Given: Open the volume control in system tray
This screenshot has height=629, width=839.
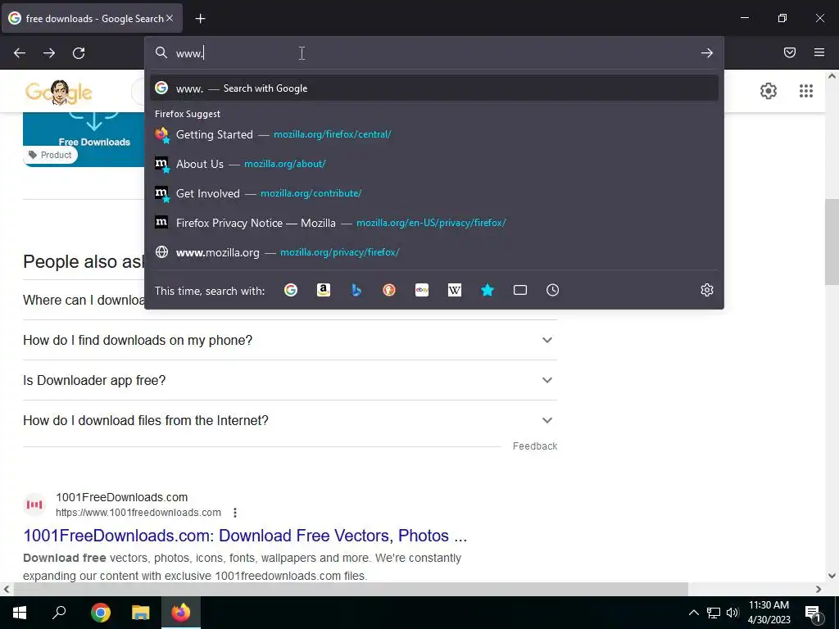Looking at the screenshot, I should point(732,613).
